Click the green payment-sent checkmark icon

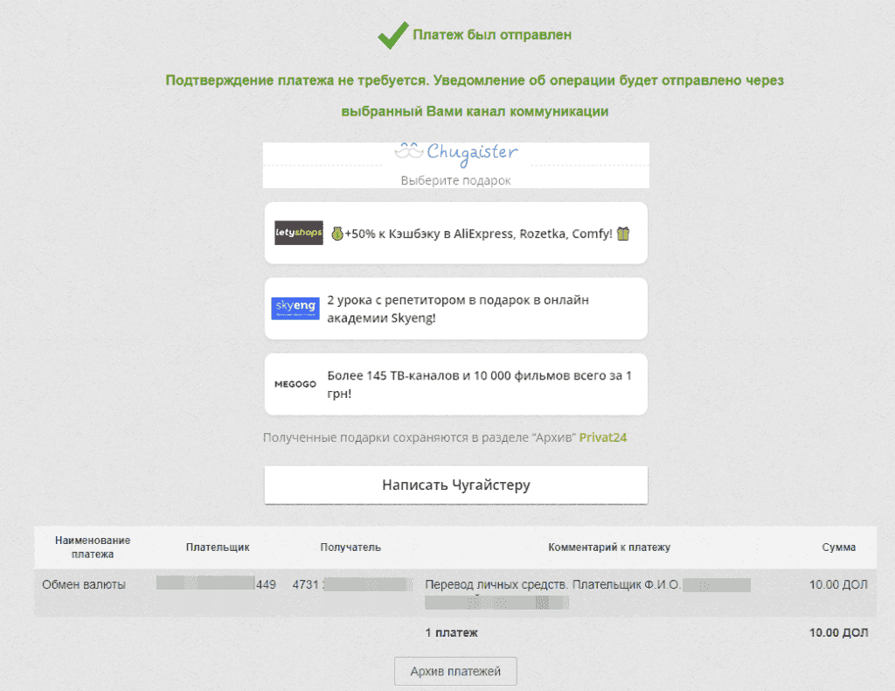point(392,36)
